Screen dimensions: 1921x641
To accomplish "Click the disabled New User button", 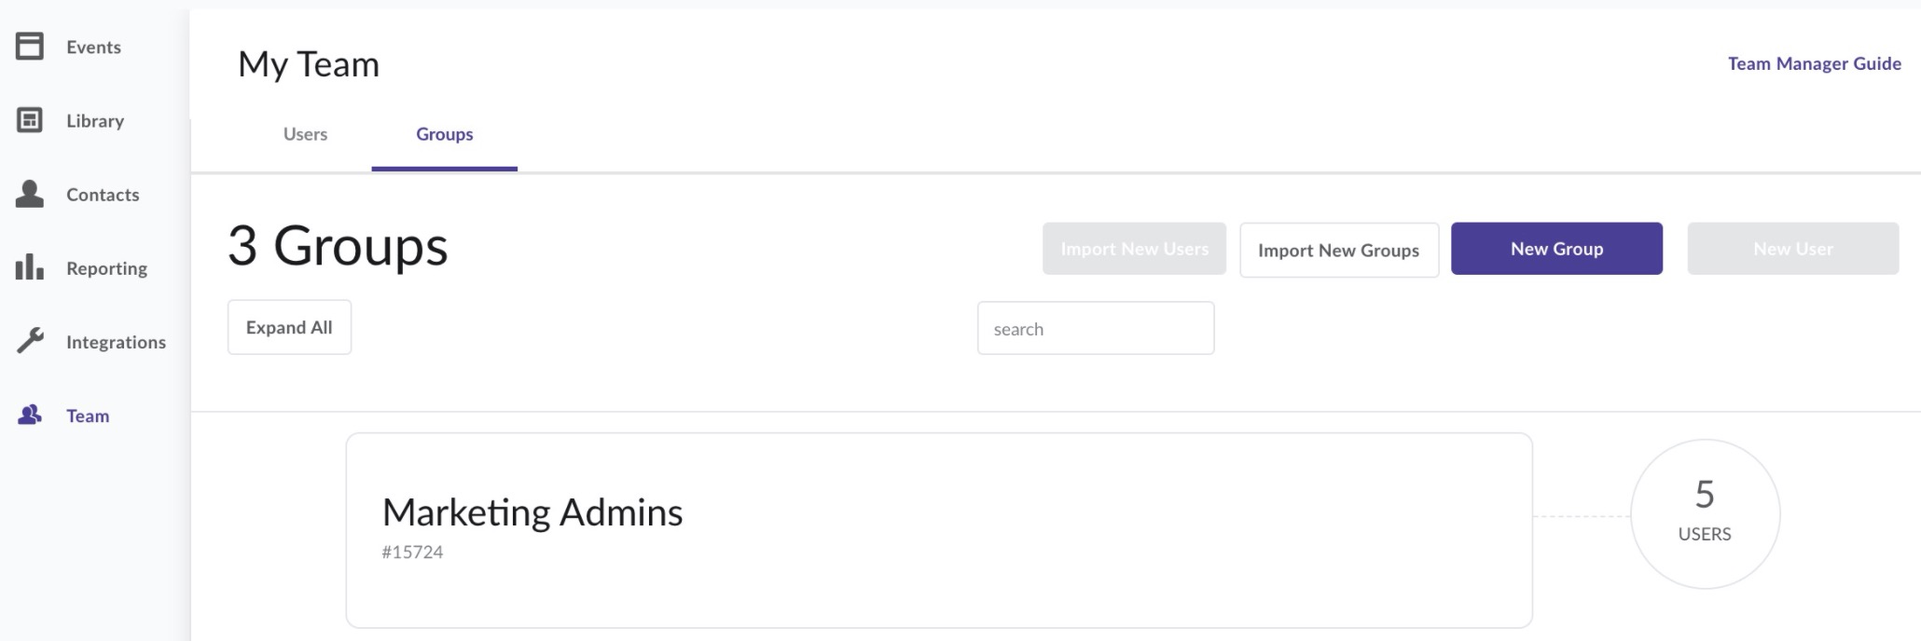I will pyautogui.click(x=1792, y=248).
